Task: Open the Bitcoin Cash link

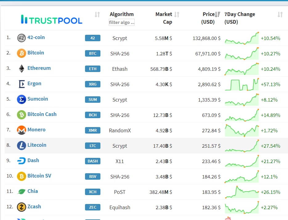Action: pyautogui.click(x=42, y=114)
